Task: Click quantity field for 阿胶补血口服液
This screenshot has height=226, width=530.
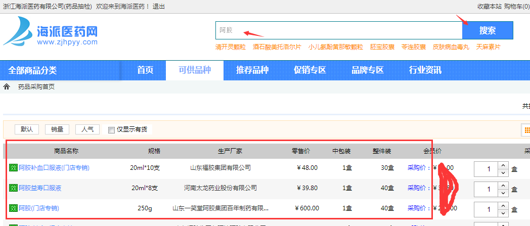Action: pyautogui.click(x=486, y=169)
